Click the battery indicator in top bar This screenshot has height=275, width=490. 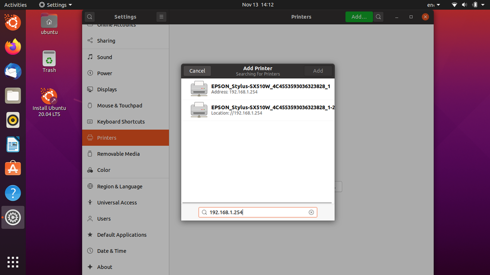[x=475, y=5]
